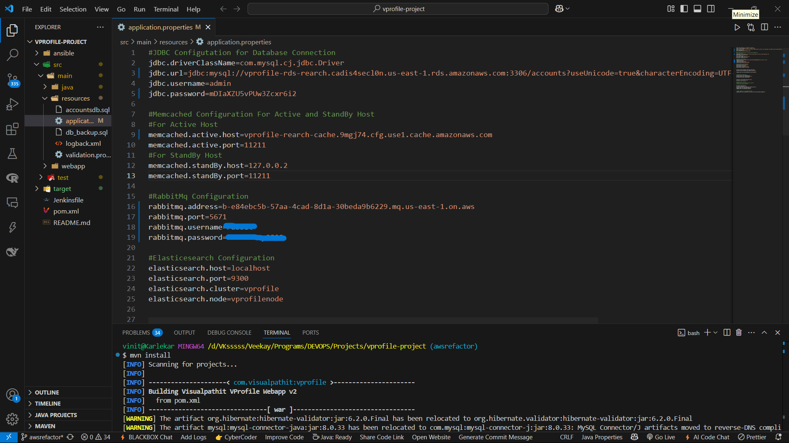Expand the ansible folder
Viewport: 789px width, 443px height.
point(64,53)
